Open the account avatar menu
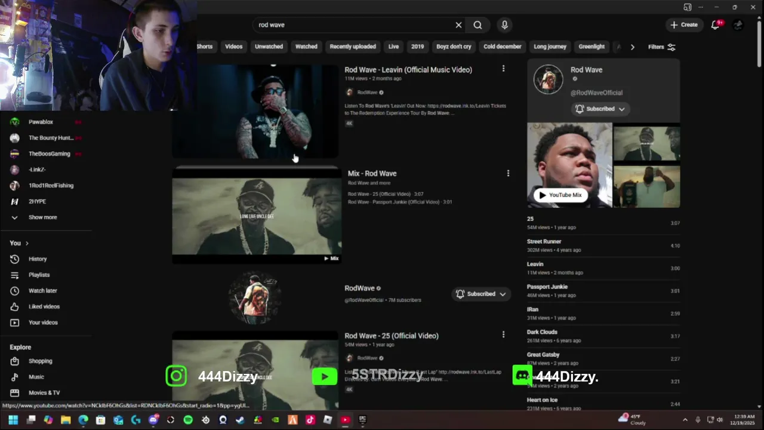Screen dimensions: 764x430 point(738,25)
